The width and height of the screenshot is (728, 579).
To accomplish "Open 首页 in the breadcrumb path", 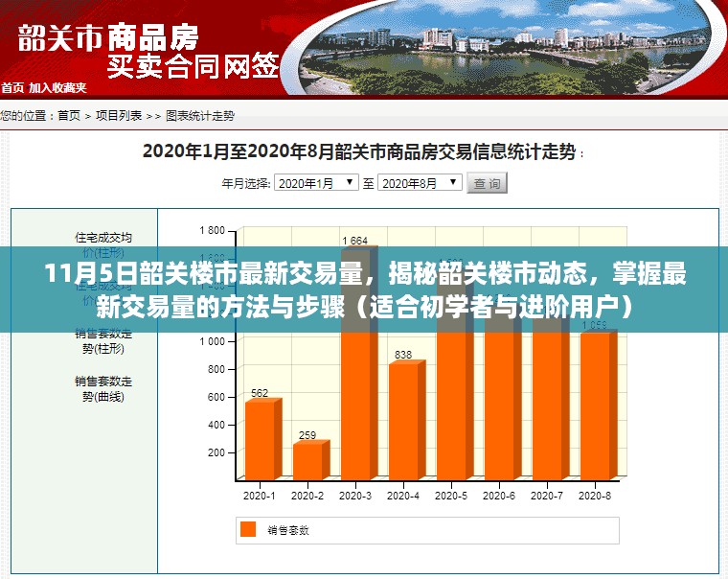I will click(69, 116).
